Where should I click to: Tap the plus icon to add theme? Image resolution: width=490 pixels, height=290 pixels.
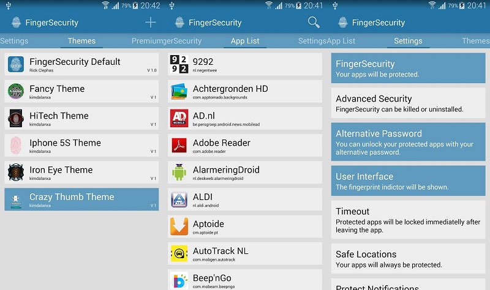click(x=150, y=23)
